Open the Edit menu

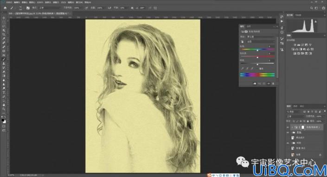(17, 2)
